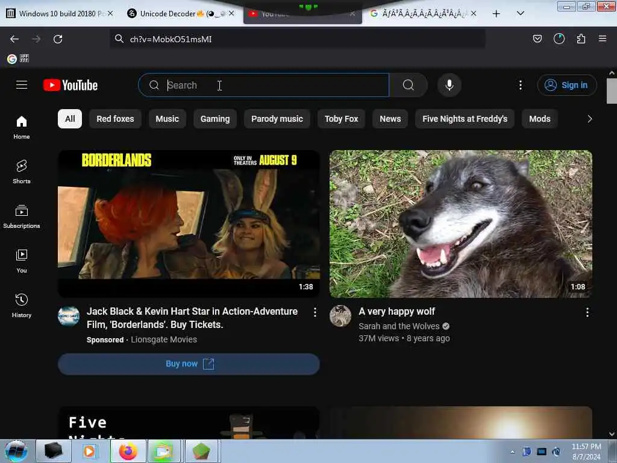Viewport: 617px width, 463px height.
Task: Open the Google bookmark in the bookmarks bar
Action: coord(12,58)
